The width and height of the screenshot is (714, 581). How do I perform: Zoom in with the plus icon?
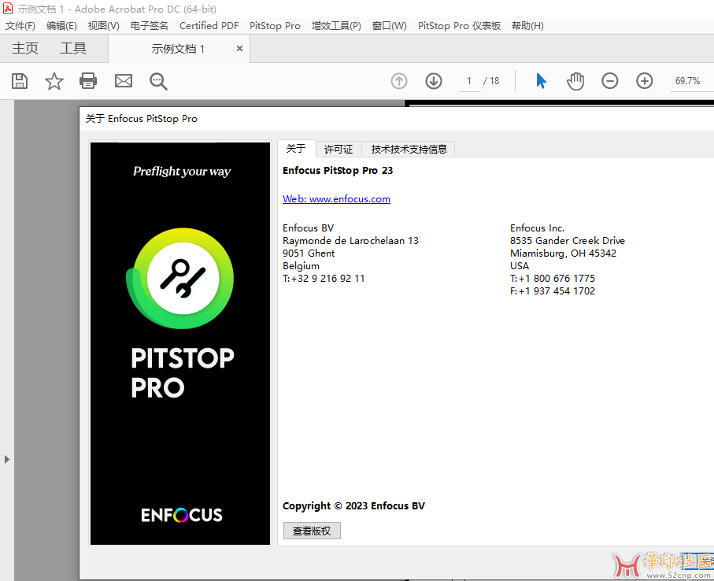tap(644, 81)
